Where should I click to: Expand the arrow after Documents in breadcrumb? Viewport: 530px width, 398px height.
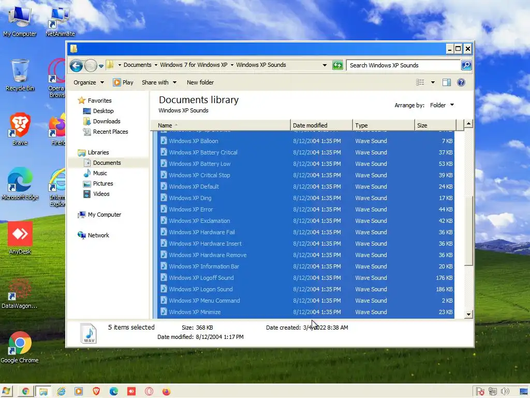point(156,65)
